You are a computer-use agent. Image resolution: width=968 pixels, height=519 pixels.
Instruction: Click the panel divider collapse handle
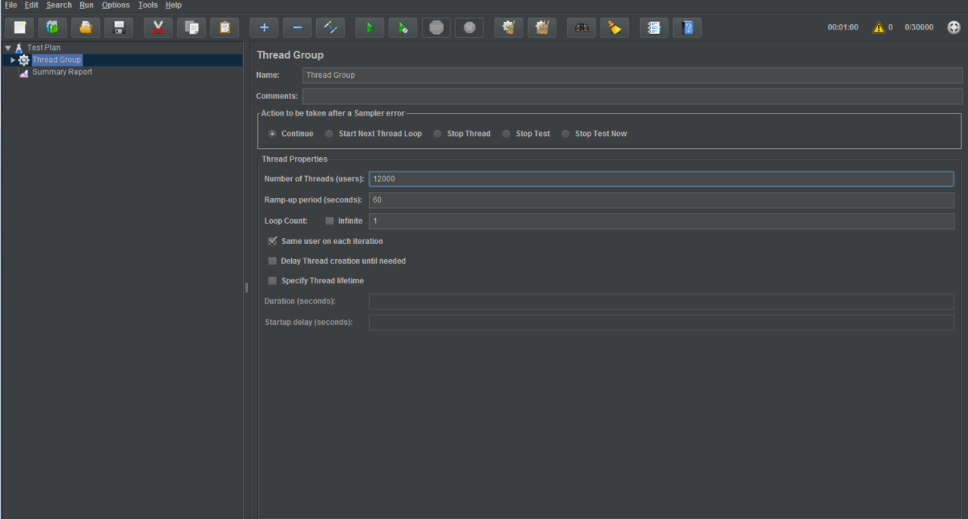coord(246,287)
